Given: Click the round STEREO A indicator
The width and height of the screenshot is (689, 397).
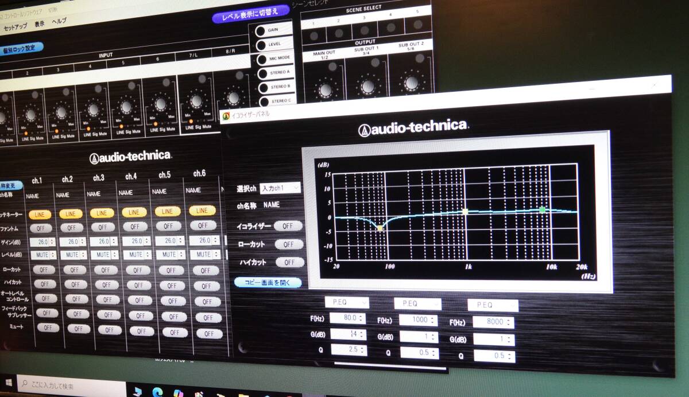Looking at the screenshot, I should click(262, 74).
